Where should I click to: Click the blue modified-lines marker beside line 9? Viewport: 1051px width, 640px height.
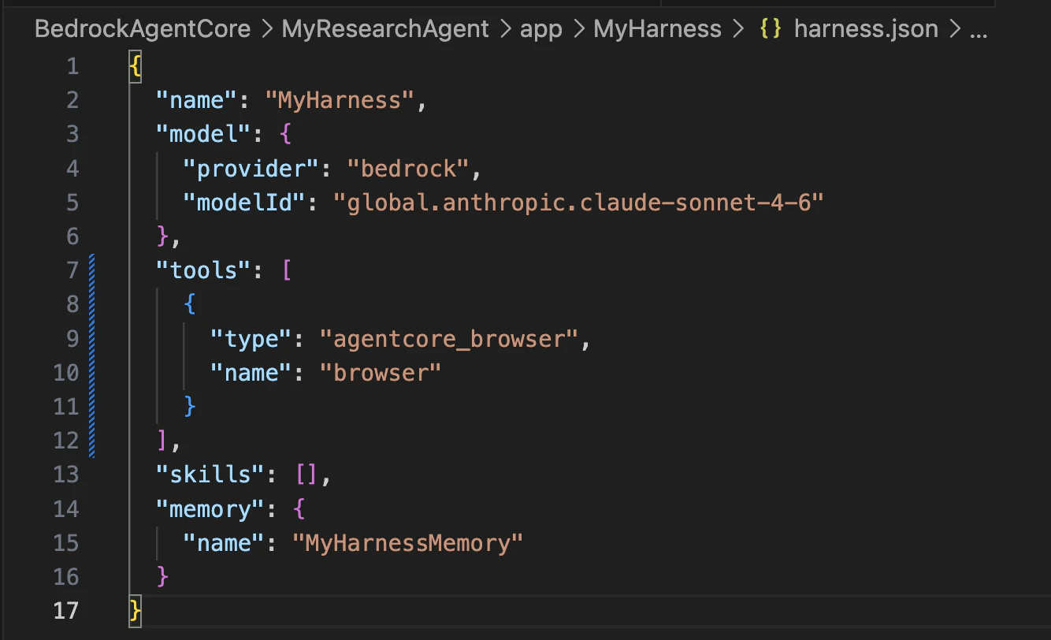click(92, 338)
